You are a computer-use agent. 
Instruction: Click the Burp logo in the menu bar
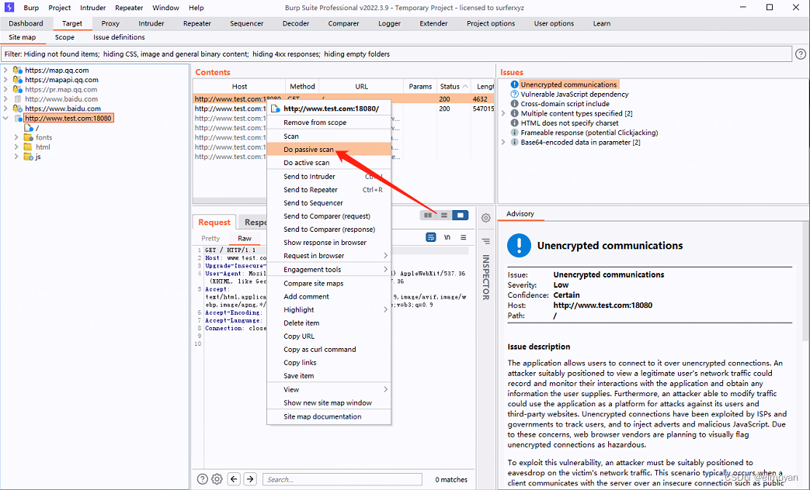pyautogui.click(x=9, y=8)
